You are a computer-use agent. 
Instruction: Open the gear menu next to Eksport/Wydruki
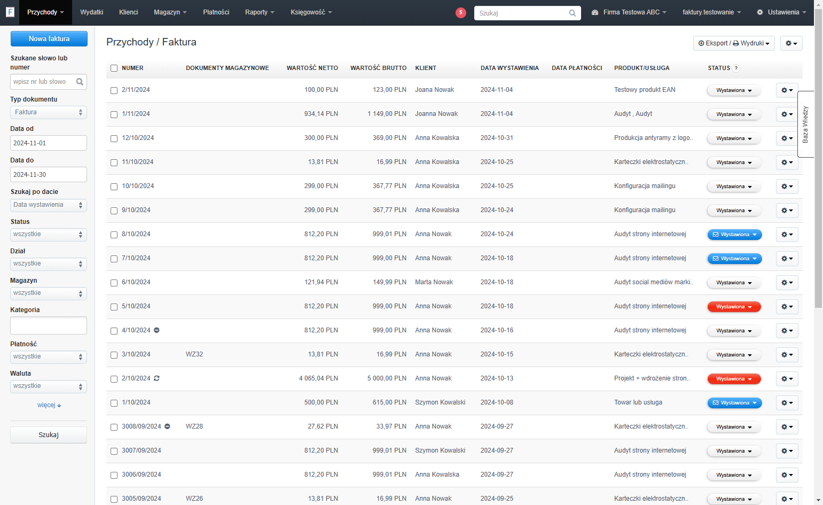tap(791, 43)
